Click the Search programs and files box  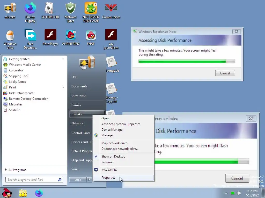[x=34, y=180]
